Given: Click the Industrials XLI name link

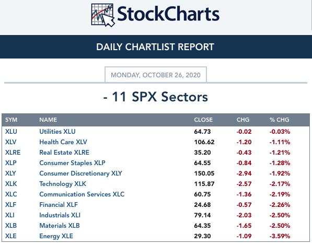Looking at the screenshot, I should pyautogui.click(x=60, y=215).
